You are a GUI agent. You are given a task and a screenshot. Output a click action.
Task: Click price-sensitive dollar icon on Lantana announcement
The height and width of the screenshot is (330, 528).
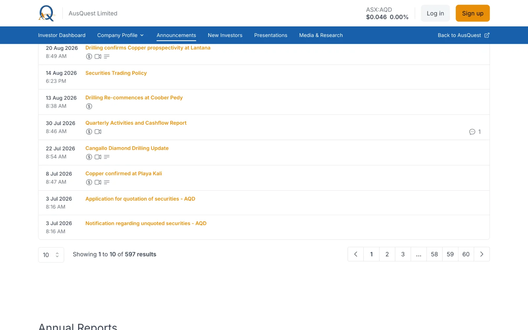89,56
